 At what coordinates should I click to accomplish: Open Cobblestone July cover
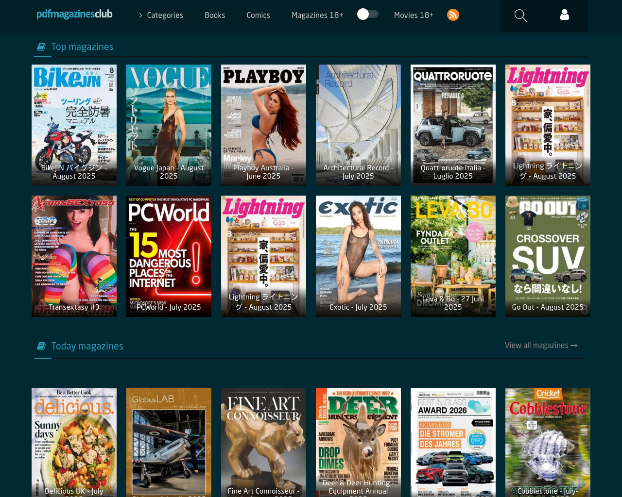point(548,442)
